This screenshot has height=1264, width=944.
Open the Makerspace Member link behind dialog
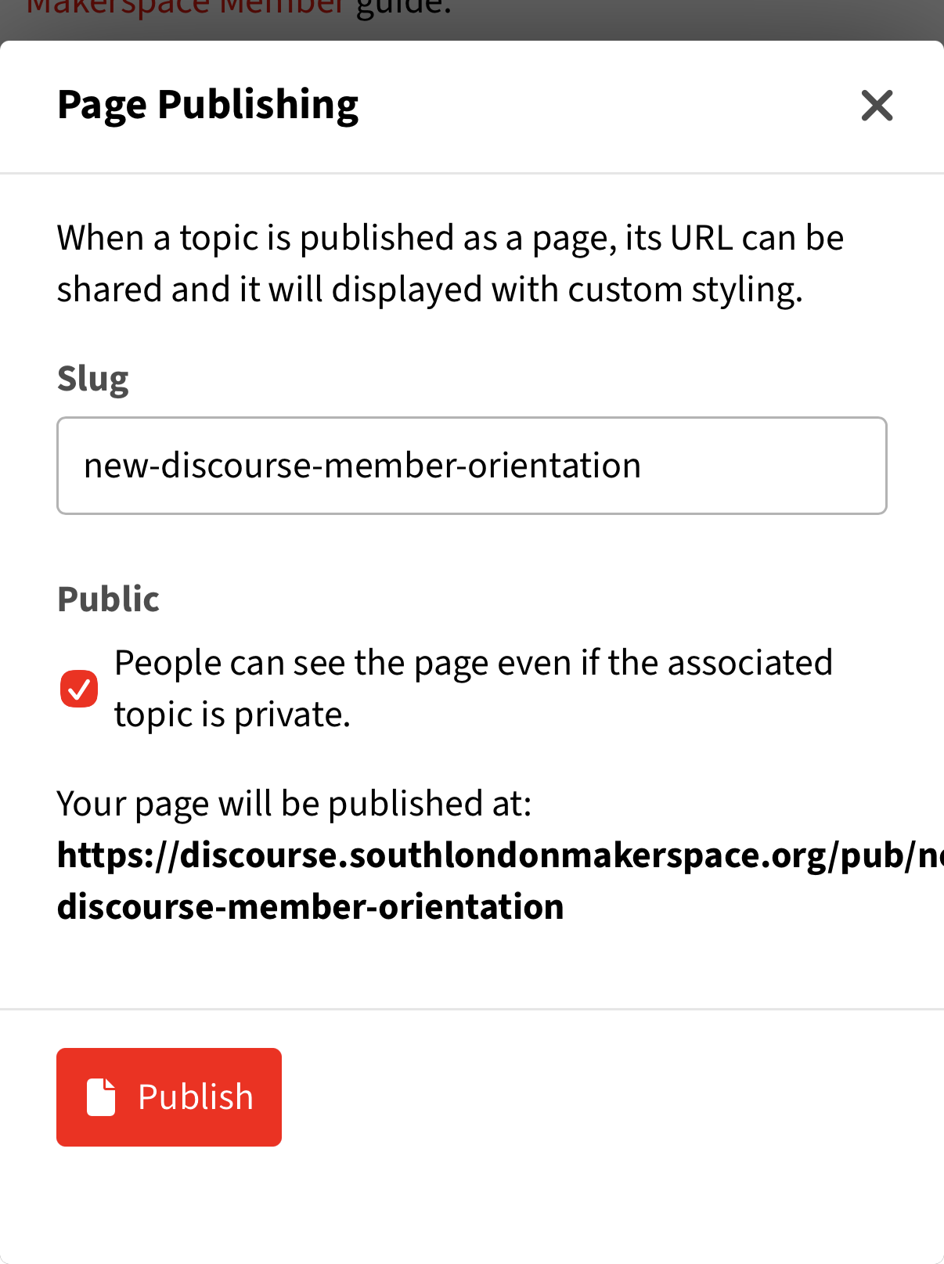(x=186, y=9)
